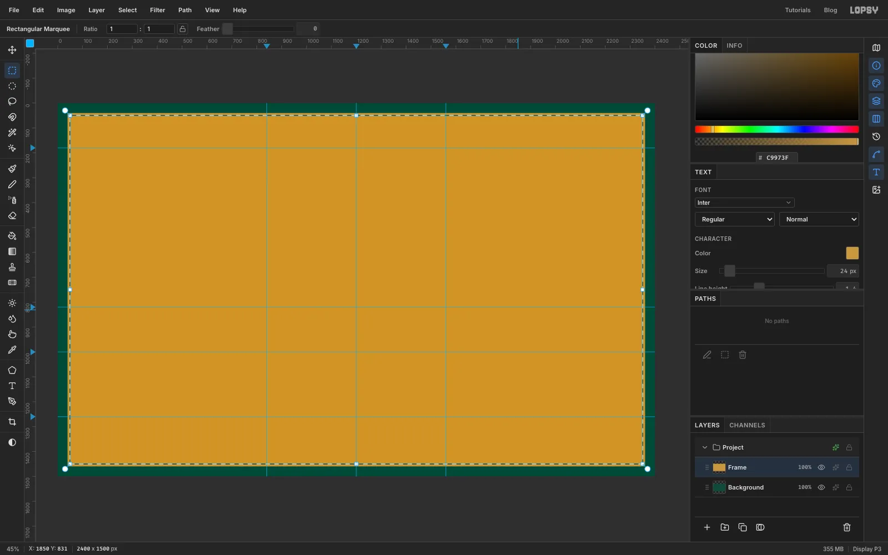Create a new layer group folder
The height and width of the screenshot is (555, 888).
pos(725,527)
